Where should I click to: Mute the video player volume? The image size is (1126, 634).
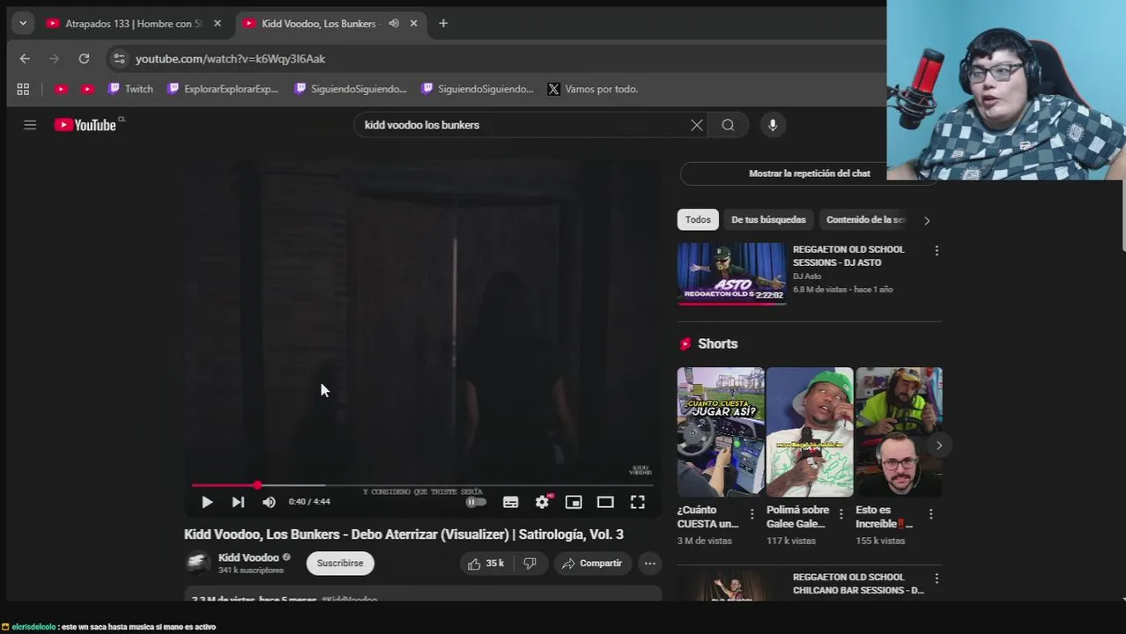coord(269,502)
